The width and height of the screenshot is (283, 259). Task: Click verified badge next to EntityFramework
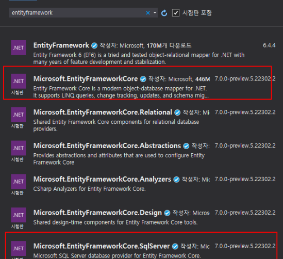[x=94, y=45]
